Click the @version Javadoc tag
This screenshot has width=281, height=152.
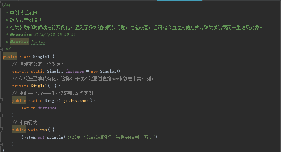21,35
